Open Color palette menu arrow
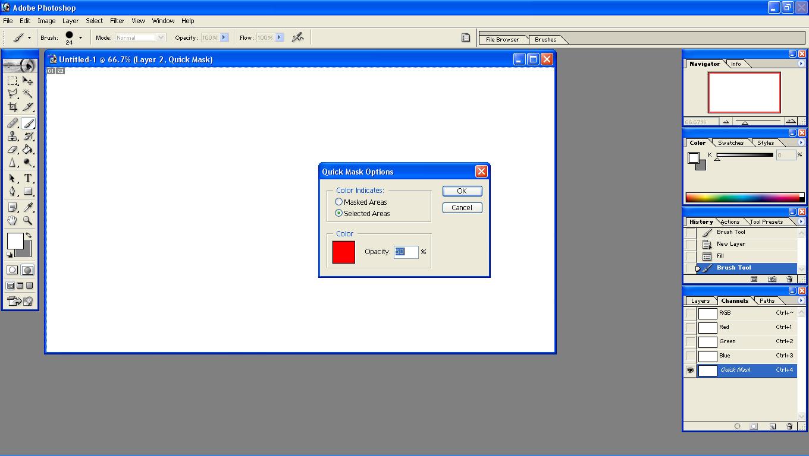The width and height of the screenshot is (809, 456). pos(801,142)
